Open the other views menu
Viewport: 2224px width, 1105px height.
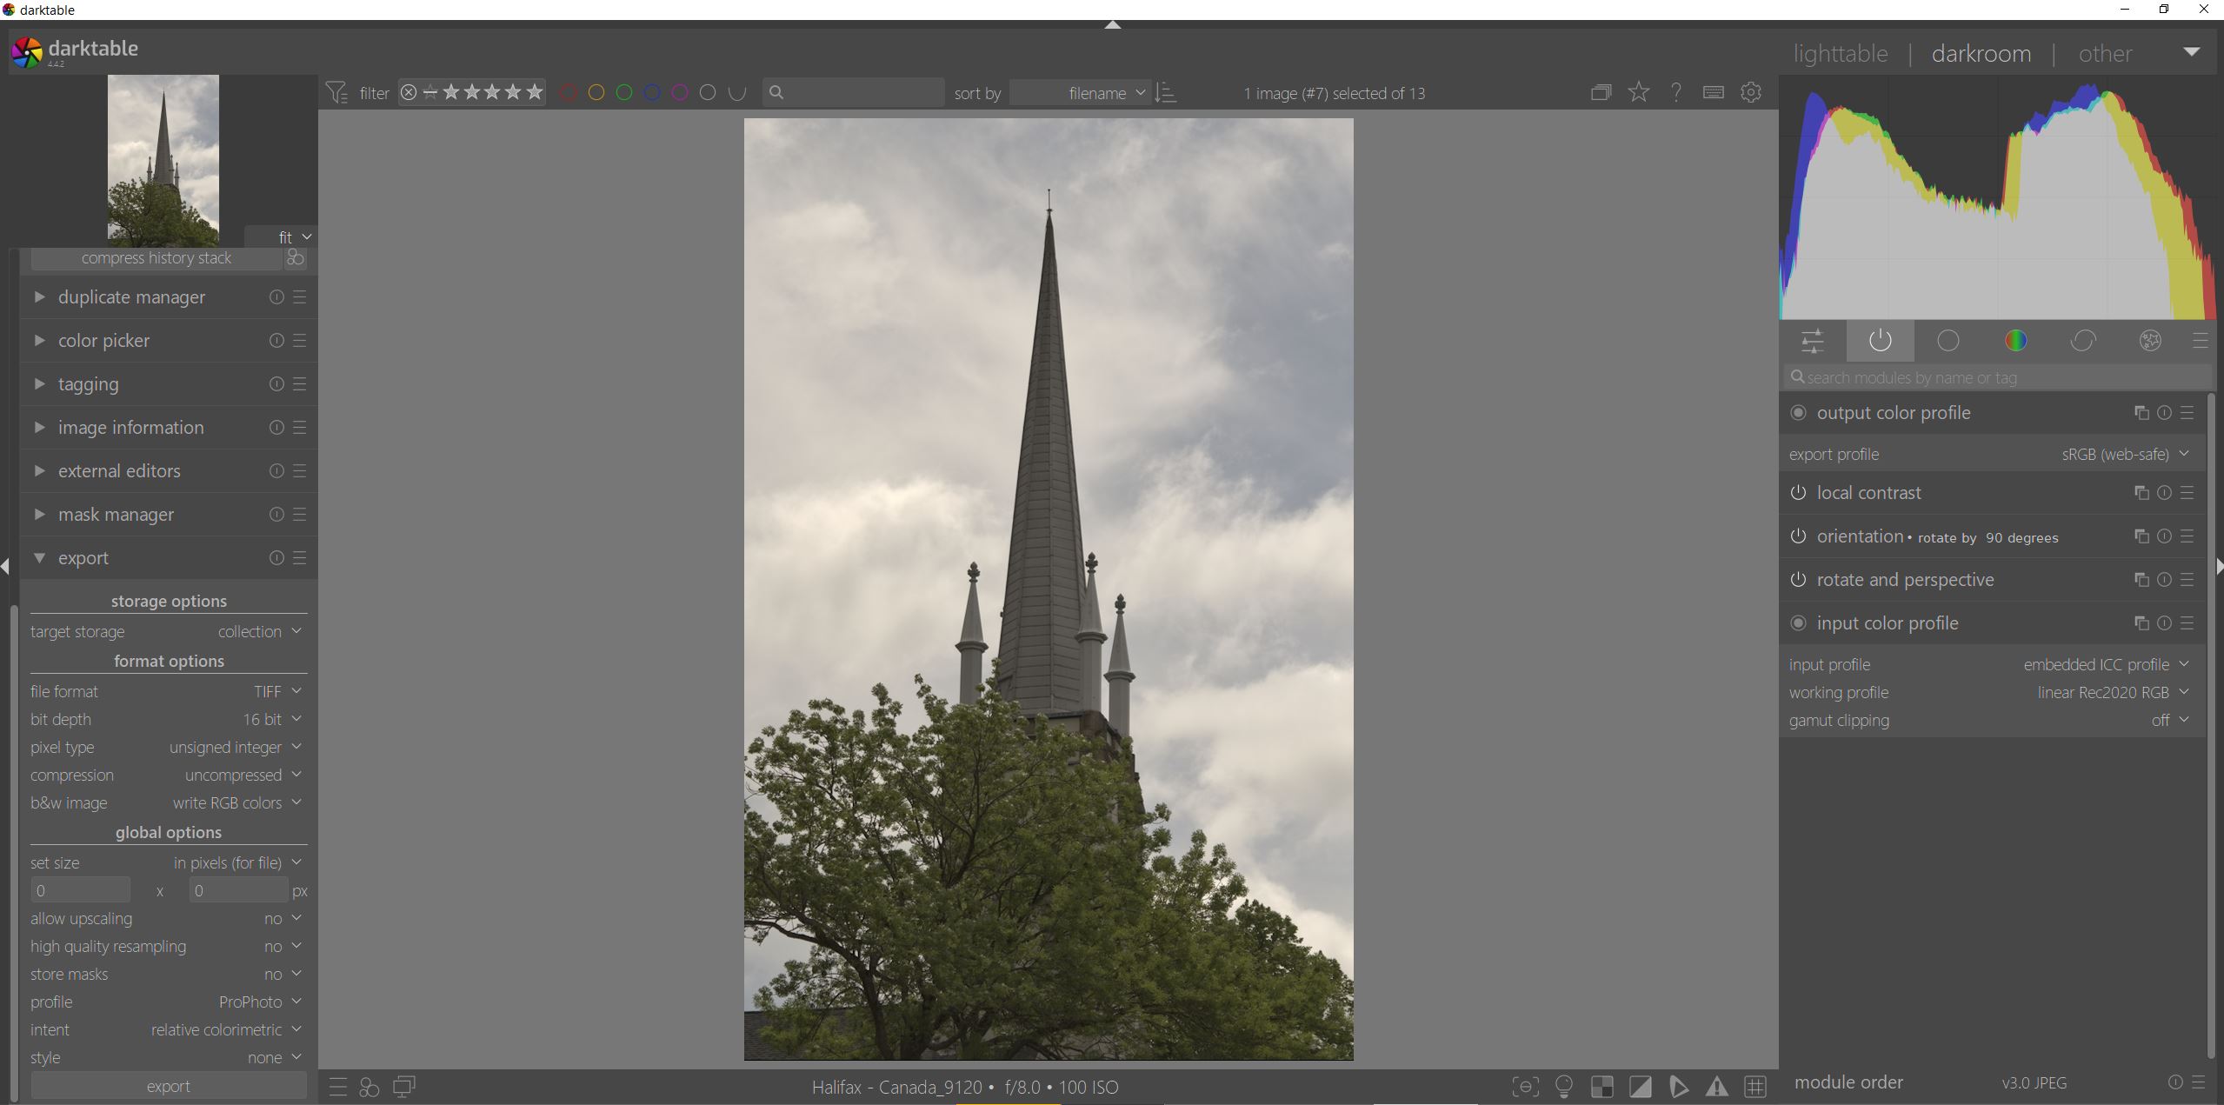click(2105, 54)
